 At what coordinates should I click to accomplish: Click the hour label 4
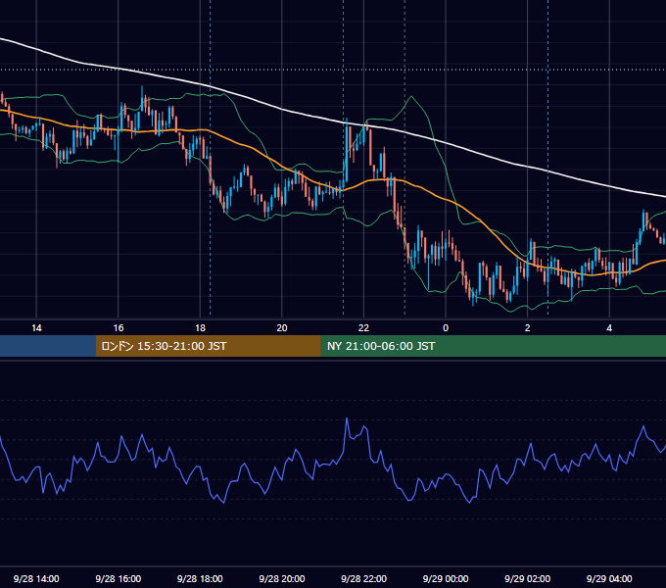609,328
